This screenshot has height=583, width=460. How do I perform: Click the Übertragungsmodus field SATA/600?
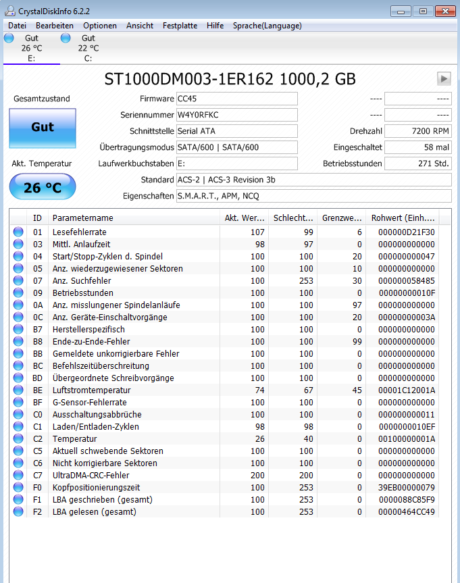[237, 147]
